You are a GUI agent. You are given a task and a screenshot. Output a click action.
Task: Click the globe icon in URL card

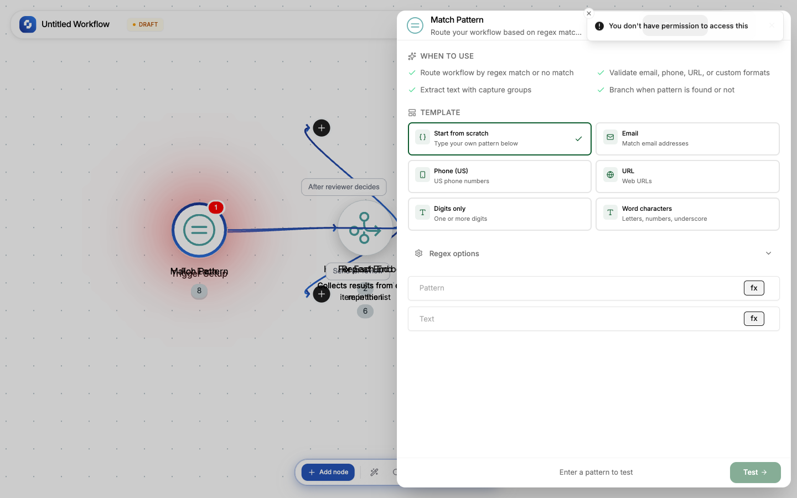tap(610, 175)
